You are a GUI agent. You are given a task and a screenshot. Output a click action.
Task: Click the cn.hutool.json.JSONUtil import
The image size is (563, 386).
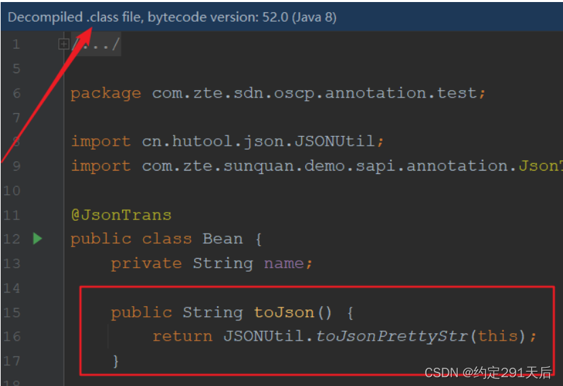(x=259, y=142)
